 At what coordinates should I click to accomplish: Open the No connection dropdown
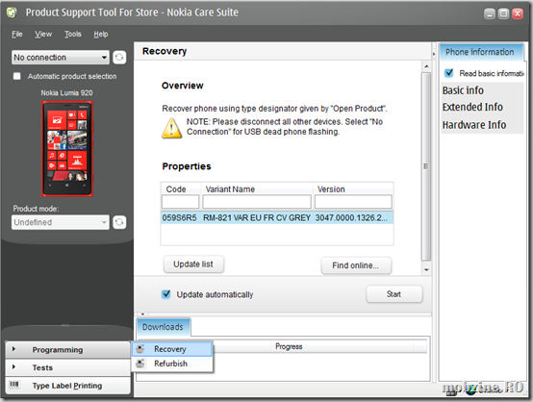pos(61,58)
